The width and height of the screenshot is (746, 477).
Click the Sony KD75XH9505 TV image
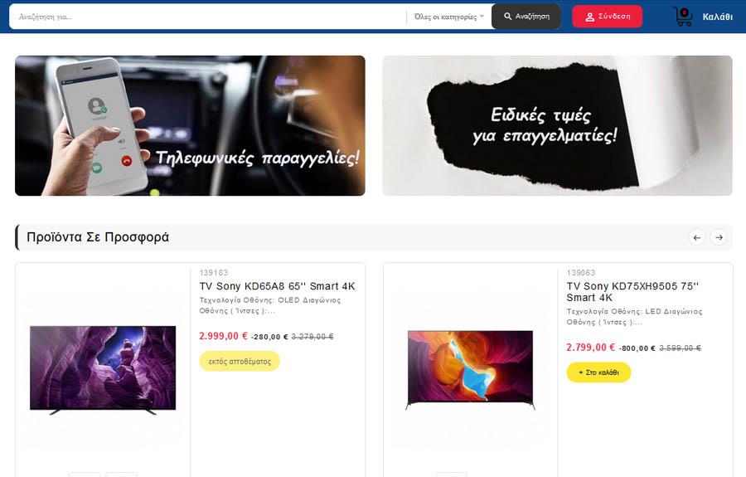pyautogui.click(x=470, y=370)
